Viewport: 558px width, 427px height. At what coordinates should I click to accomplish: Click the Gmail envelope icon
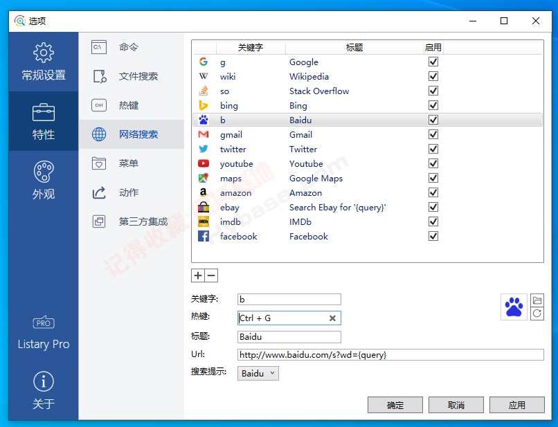(x=204, y=134)
